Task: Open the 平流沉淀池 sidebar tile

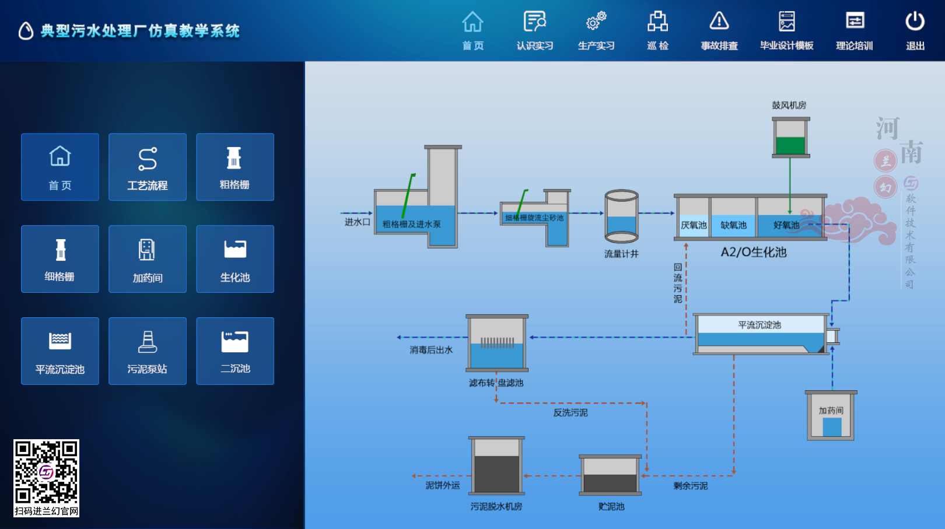Action: click(x=60, y=351)
